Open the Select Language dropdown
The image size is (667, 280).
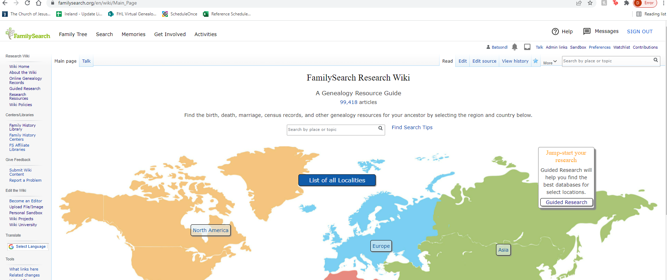28,246
